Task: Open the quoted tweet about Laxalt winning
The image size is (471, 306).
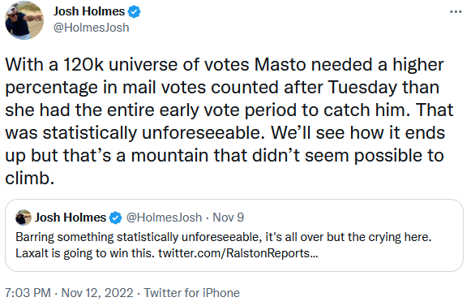Action: click(x=234, y=235)
